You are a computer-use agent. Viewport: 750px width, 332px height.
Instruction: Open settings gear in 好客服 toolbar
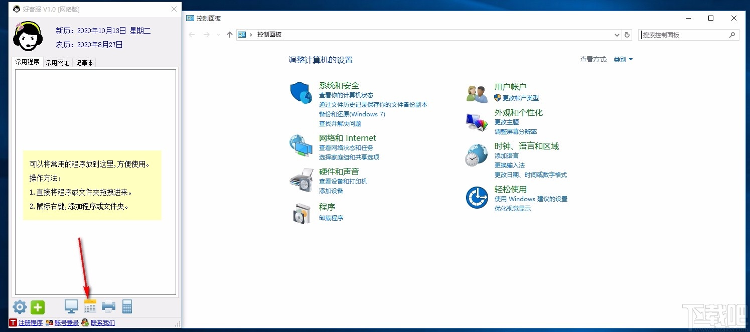click(20, 307)
